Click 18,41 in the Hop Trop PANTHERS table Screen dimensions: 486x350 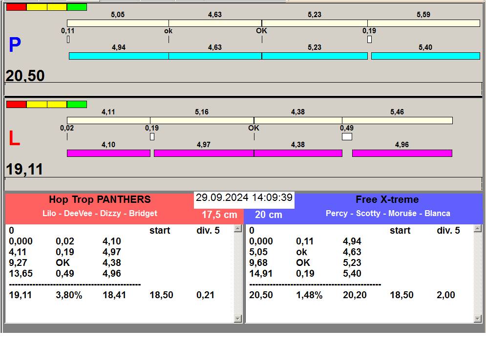[x=114, y=295]
